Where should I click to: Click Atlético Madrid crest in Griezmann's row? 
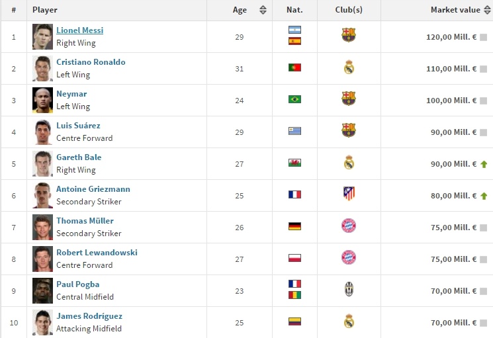pyautogui.click(x=349, y=194)
